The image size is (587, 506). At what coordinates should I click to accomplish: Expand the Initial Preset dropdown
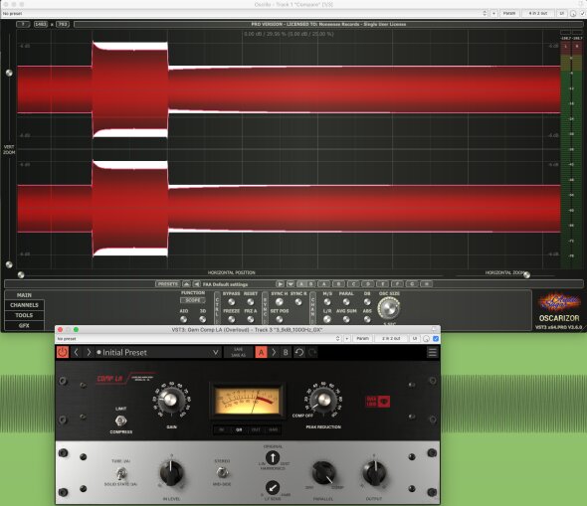click(216, 352)
